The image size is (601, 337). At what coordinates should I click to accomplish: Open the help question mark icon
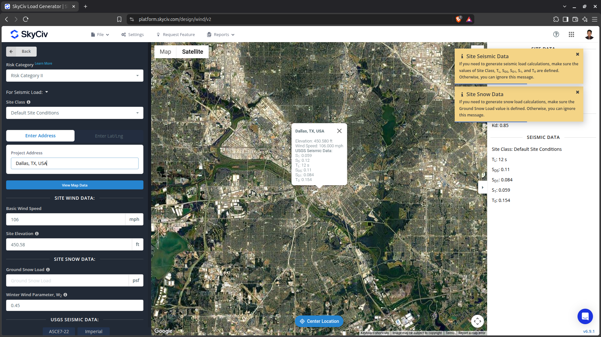point(556,34)
